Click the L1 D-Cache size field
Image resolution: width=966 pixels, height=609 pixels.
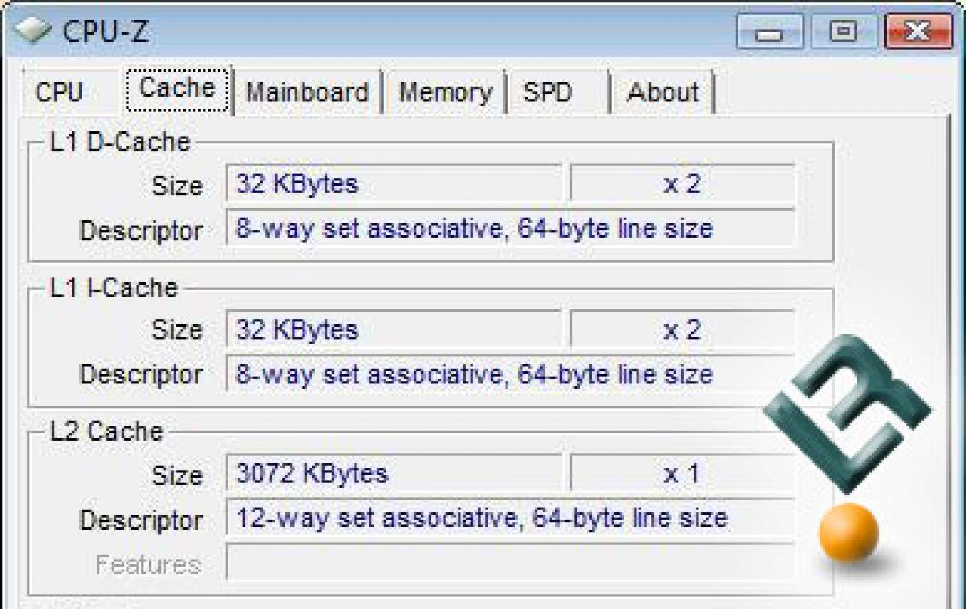[x=393, y=183]
